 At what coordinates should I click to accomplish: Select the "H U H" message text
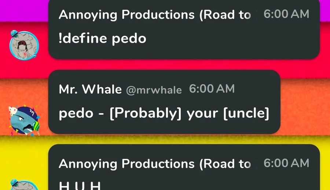(80, 186)
